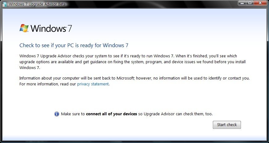Click the "Windows 7 Upgrade Advisor Beta" title text
Image resolution: width=269 pixels, height=143 pixels.
coord(35,4)
